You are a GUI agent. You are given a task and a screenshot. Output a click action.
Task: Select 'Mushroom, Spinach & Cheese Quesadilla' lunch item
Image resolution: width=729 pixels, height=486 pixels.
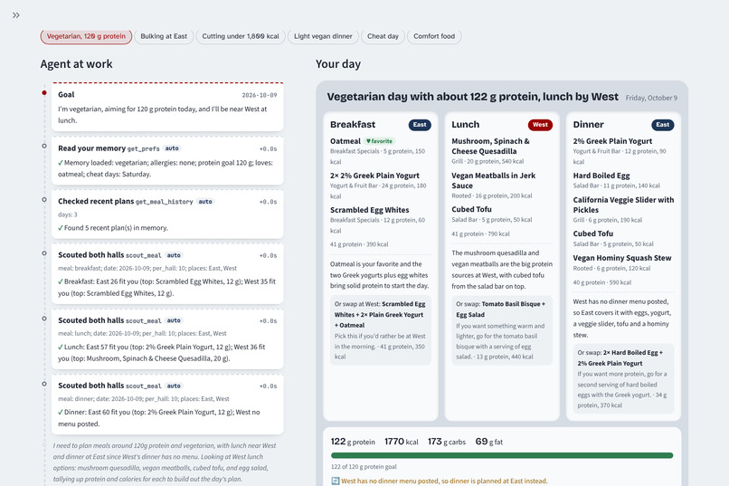[490, 146]
